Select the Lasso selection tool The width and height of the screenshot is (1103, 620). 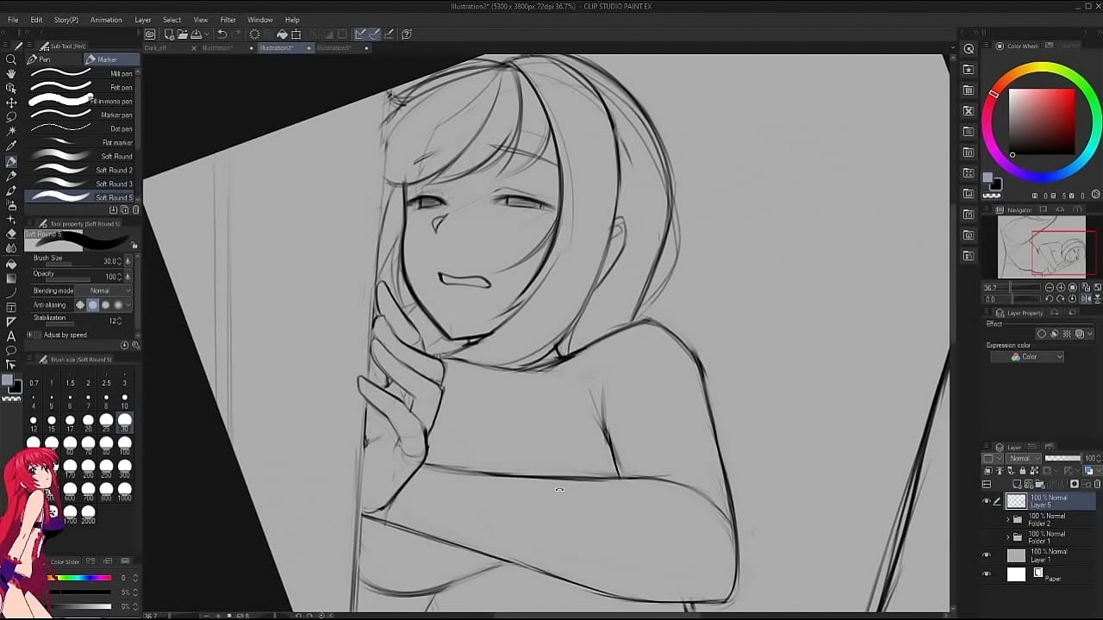click(11, 116)
